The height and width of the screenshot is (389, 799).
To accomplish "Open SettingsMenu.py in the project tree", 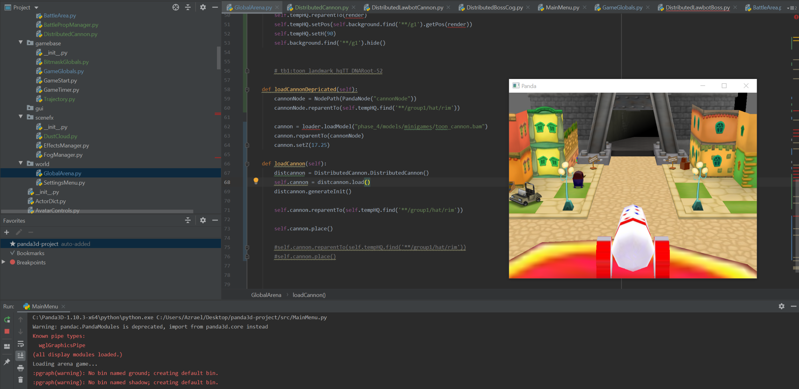I will [64, 183].
